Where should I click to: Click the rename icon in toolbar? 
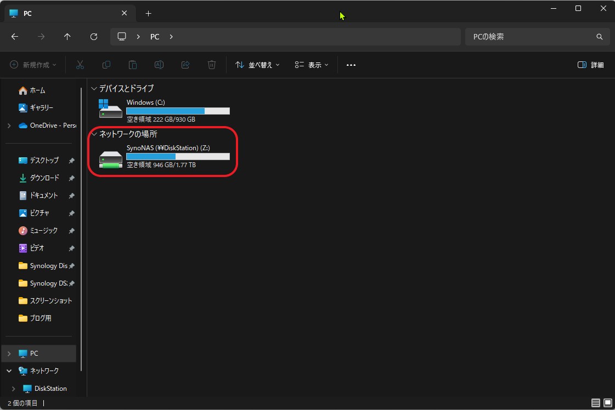(x=159, y=65)
